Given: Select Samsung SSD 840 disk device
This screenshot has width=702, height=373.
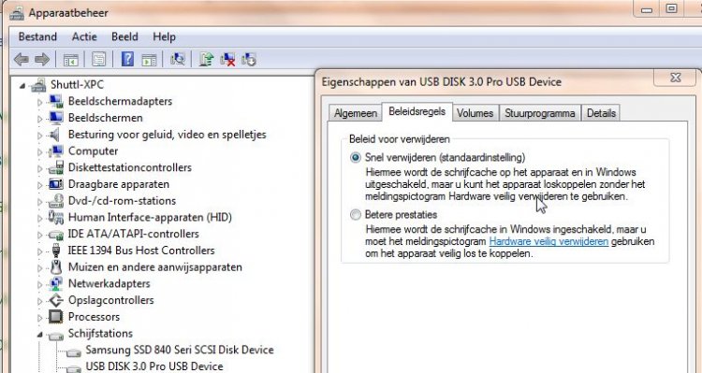Looking at the screenshot, I should 180,350.
